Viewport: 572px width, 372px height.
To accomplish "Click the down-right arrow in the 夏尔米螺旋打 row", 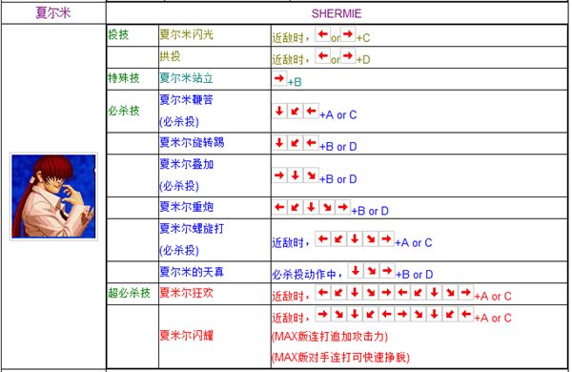I will pyautogui.click(x=371, y=239).
